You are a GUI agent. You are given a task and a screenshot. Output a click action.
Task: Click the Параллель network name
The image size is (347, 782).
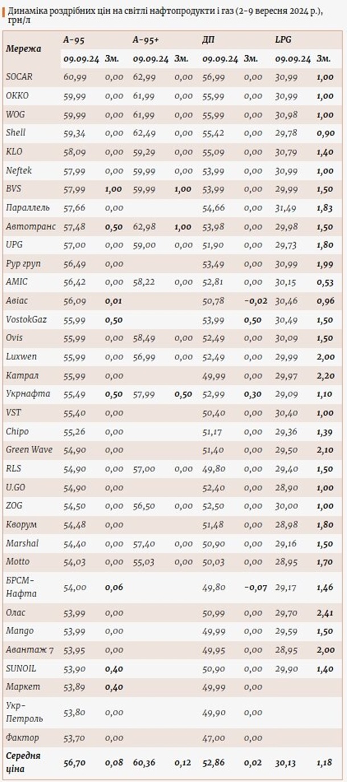tap(28, 207)
